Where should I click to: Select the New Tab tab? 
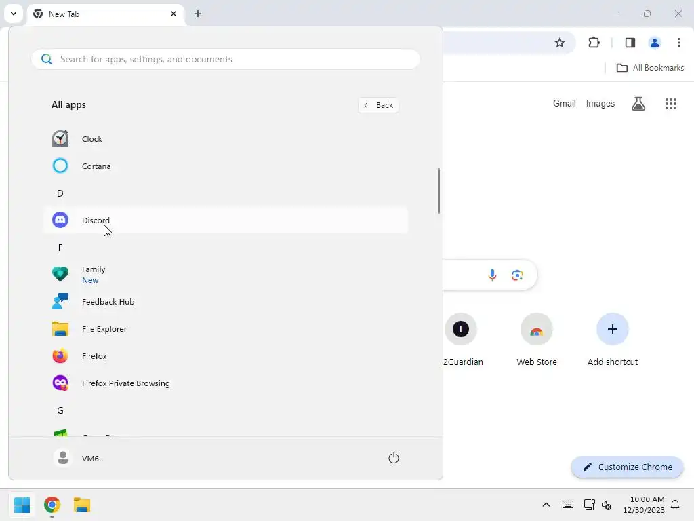pos(106,14)
